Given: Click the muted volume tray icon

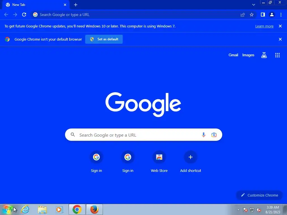Looking at the screenshot, I should 259,210.
